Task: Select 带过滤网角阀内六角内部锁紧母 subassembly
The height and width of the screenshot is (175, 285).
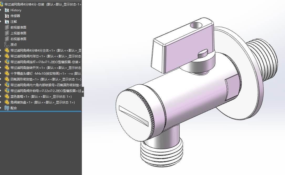Action: click(46, 85)
